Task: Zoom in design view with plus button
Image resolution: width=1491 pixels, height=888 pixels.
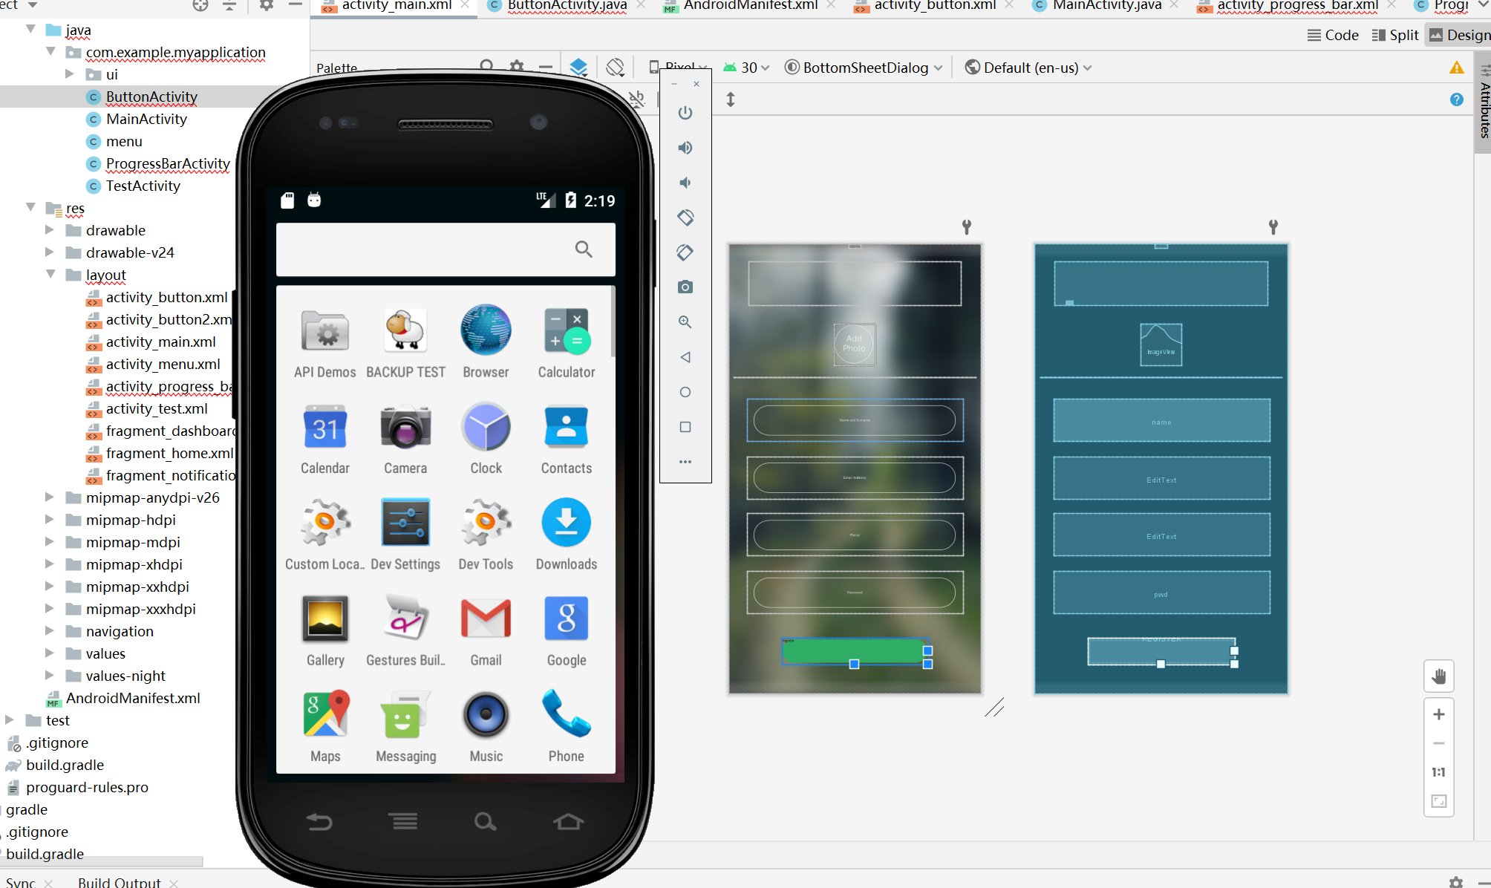Action: [1439, 714]
